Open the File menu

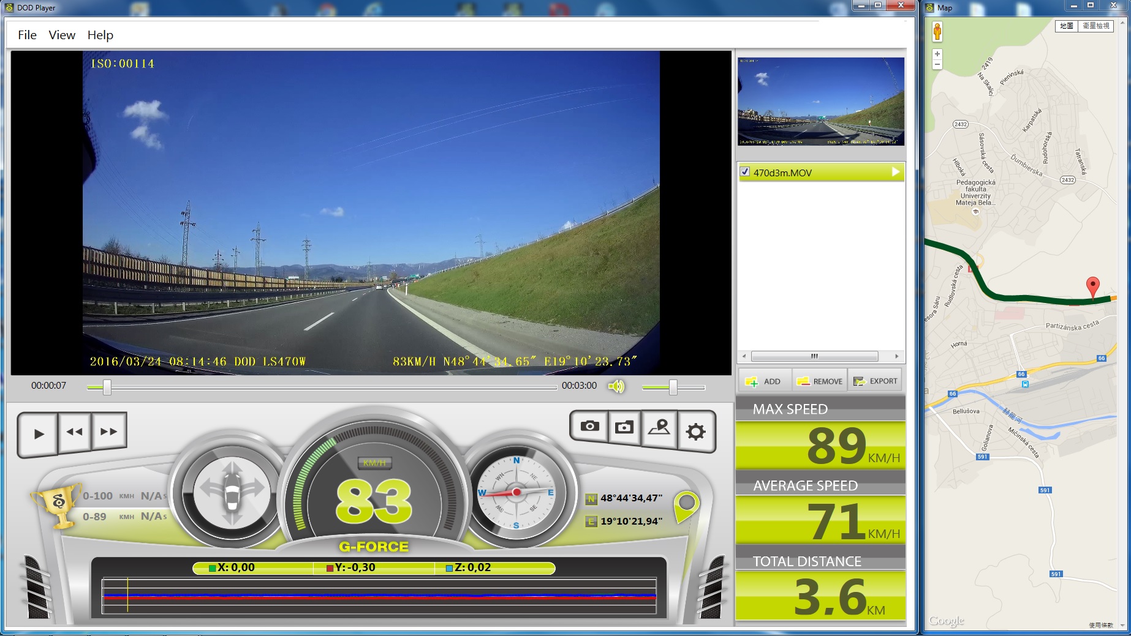[27, 35]
